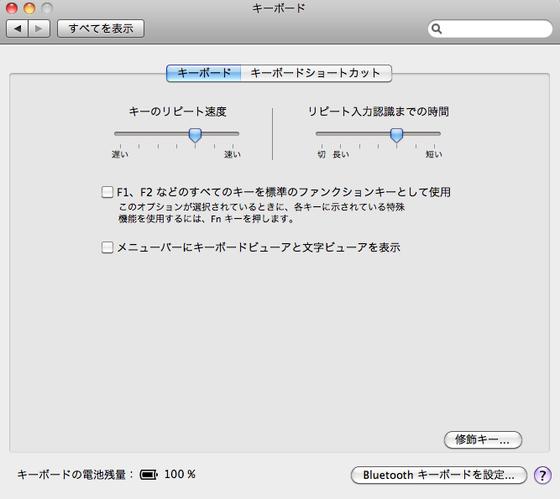Open the キーボードショートカット tab
Viewport: 560px width, 499px height.
coord(316,73)
